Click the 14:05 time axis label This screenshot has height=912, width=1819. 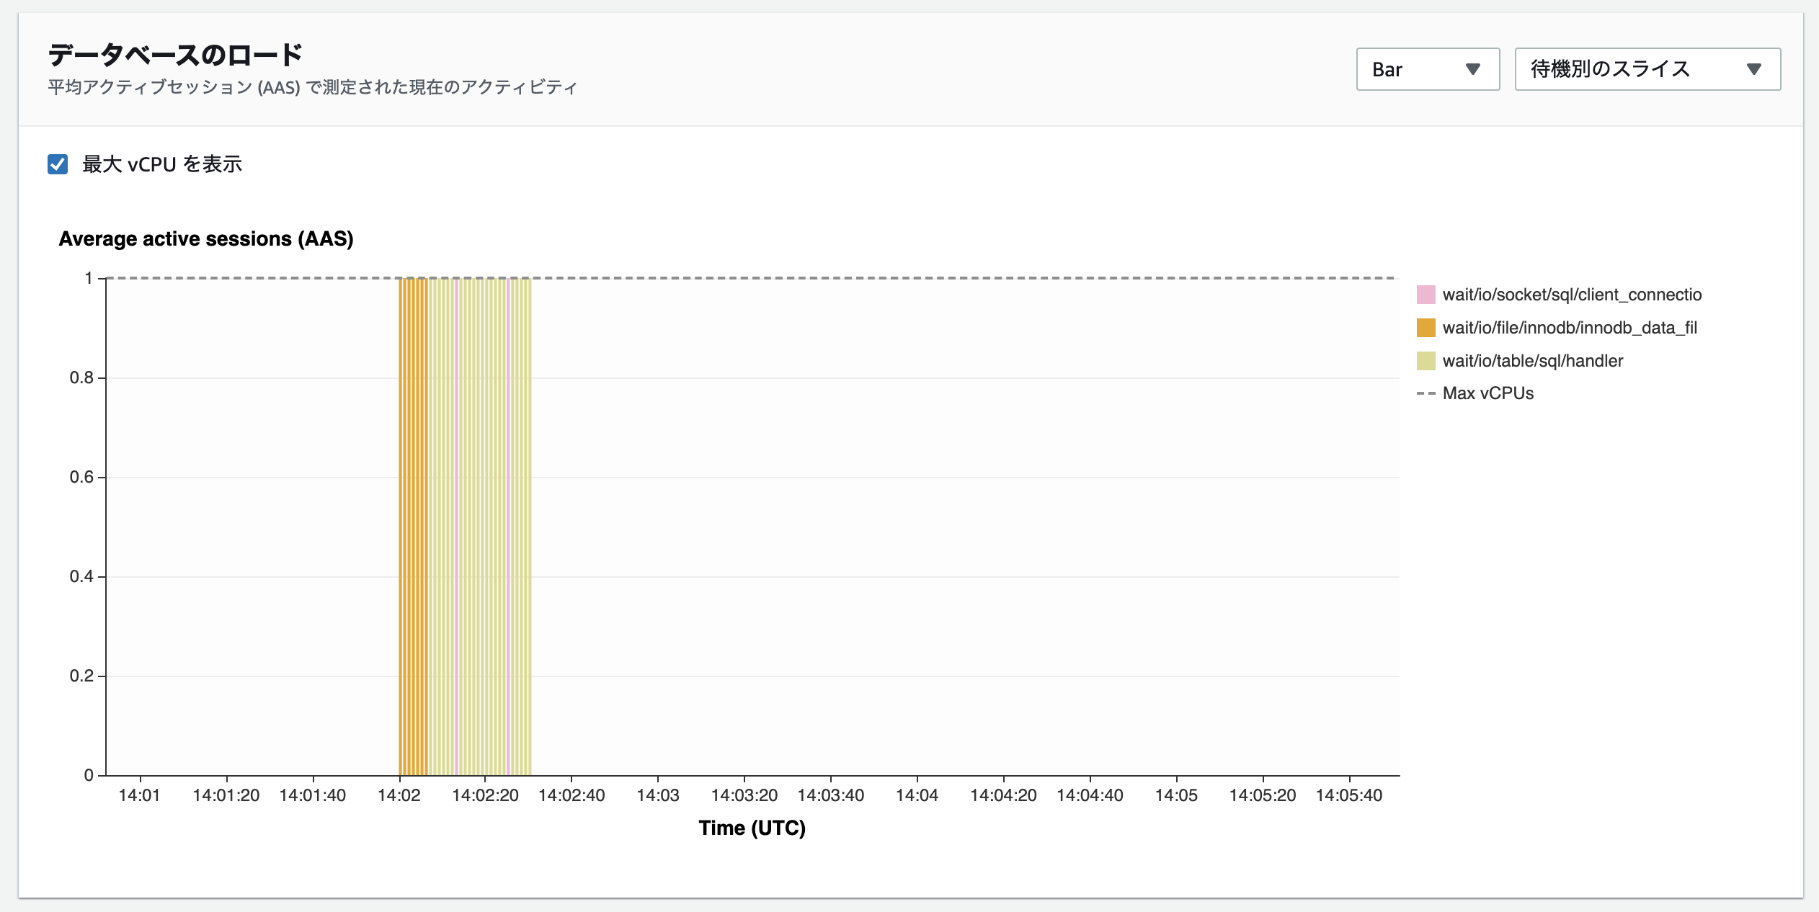[x=1175, y=795]
